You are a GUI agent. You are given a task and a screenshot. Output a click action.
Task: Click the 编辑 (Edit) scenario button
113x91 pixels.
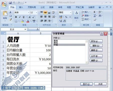96,50
